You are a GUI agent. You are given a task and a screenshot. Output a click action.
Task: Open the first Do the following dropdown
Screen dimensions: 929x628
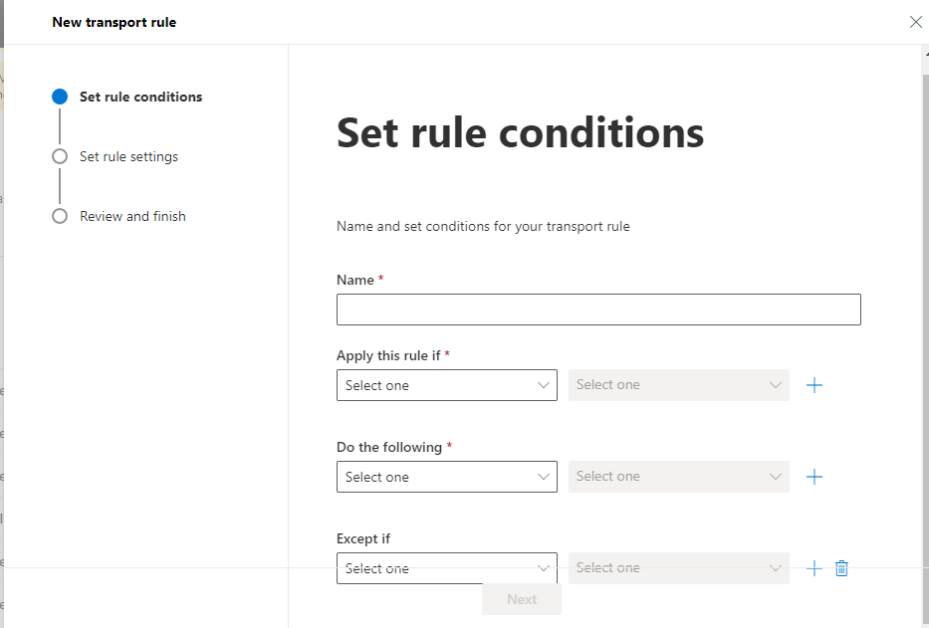click(447, 477)
